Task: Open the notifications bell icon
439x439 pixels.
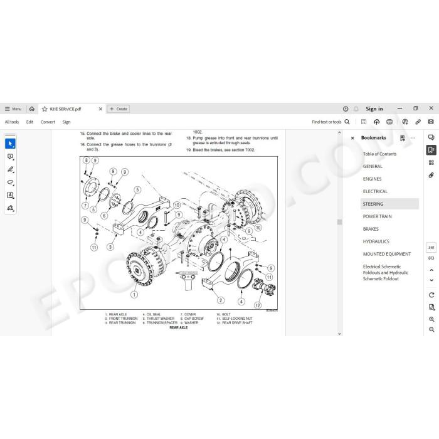Action: (356, 109)
